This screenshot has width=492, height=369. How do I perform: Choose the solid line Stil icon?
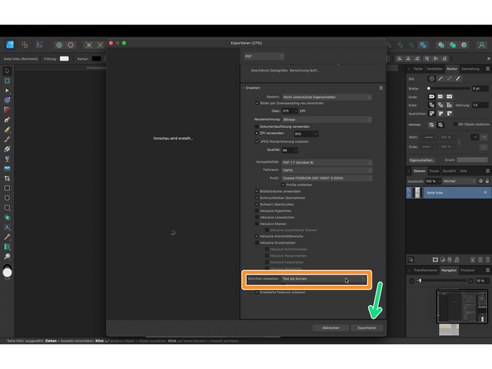pos(440,79)
